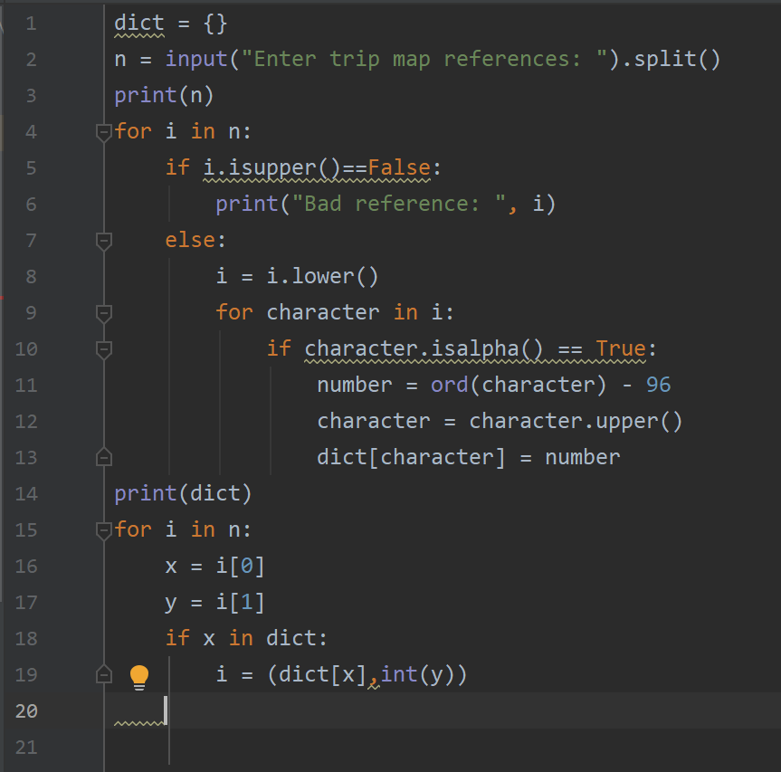781x772 pixels.
Task: Click 'i[0]' on line 16
Action: coord(240,567)
